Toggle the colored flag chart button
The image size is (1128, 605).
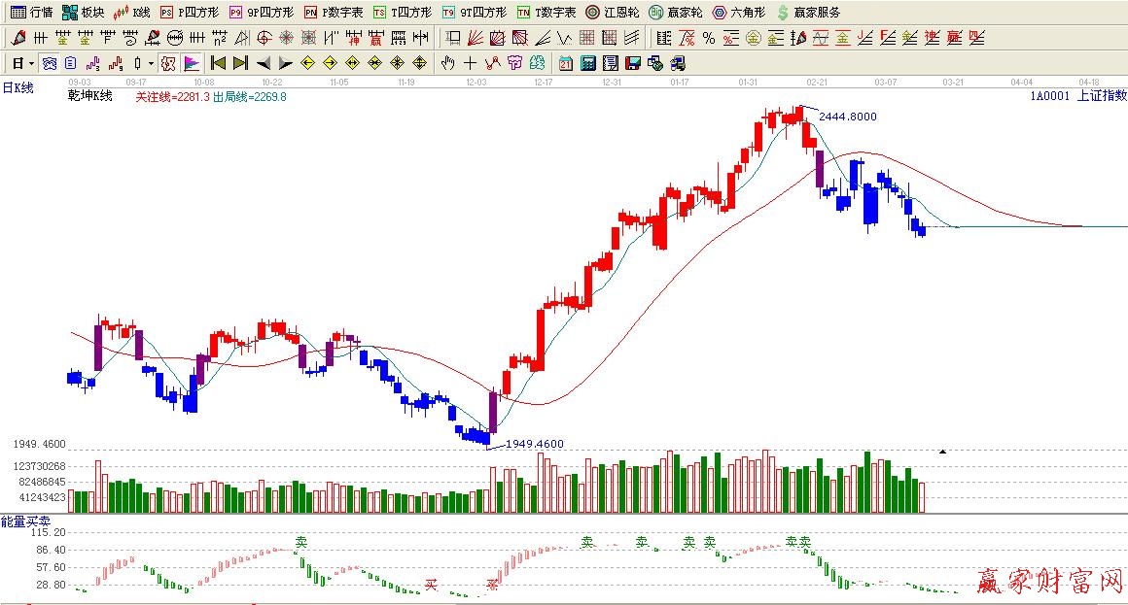pyautogui.click(x=192, y=63)
